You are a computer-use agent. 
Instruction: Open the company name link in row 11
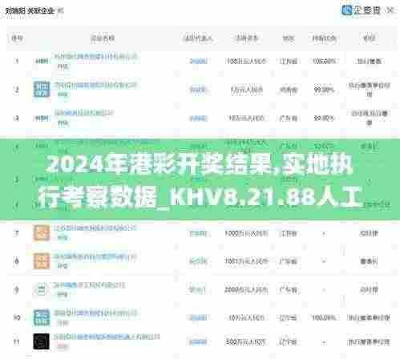pyautogui.click(x=107, y=337)
